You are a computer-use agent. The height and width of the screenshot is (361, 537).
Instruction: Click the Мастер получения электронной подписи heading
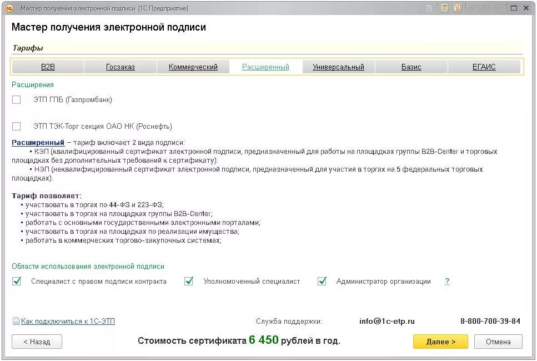(x=108, y=27)
